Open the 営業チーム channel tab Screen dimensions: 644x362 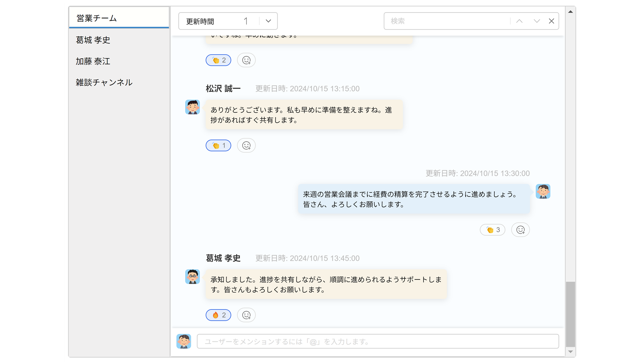click(x=119, y=18)
